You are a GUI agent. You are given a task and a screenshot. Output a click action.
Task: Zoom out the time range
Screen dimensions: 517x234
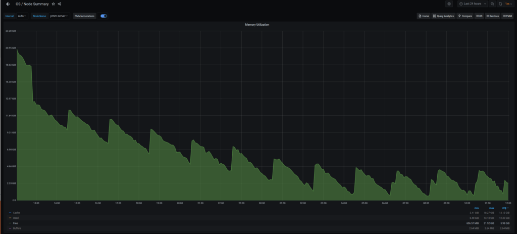click(x=492, y=4)
